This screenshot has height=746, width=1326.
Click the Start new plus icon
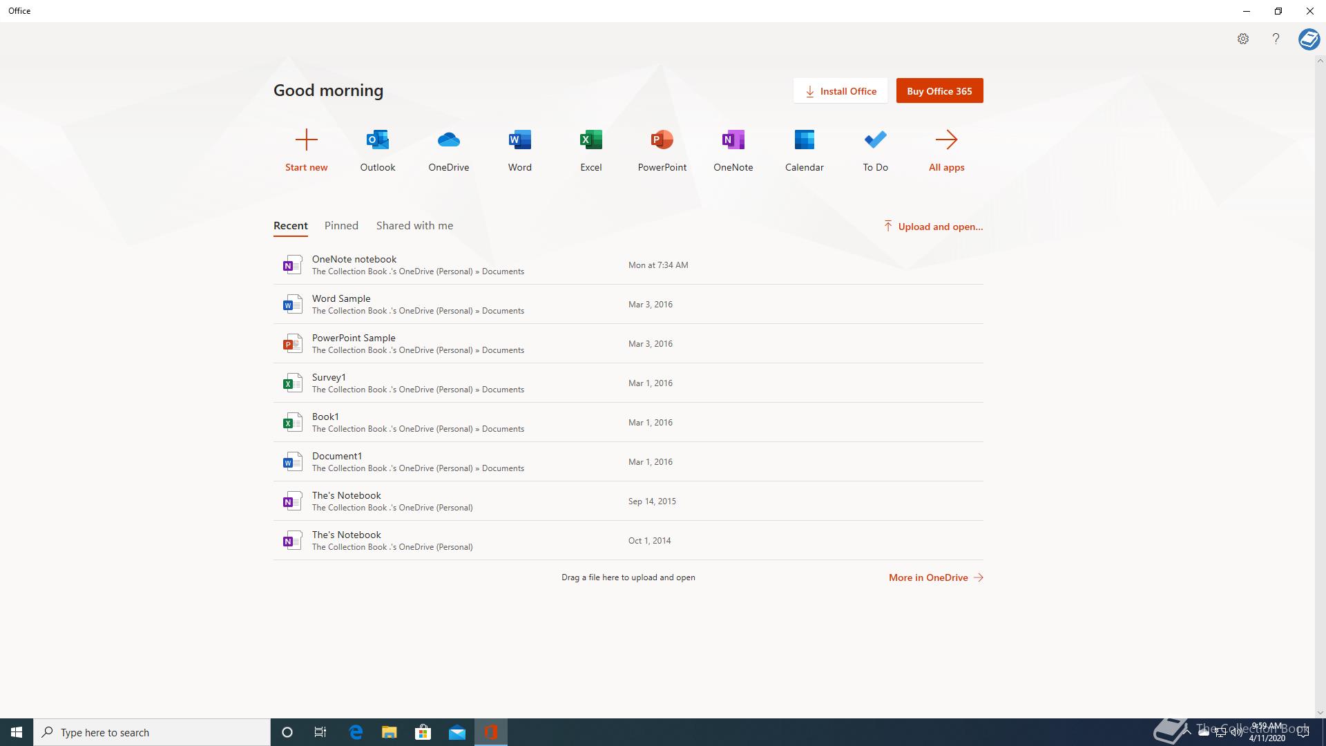[x=307, y=140]
